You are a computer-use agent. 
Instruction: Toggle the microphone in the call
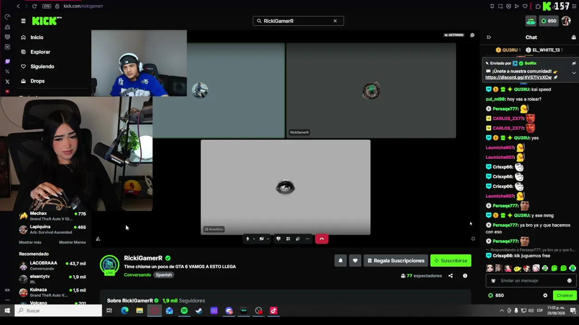pyautogui.click(x=247, y=239)
